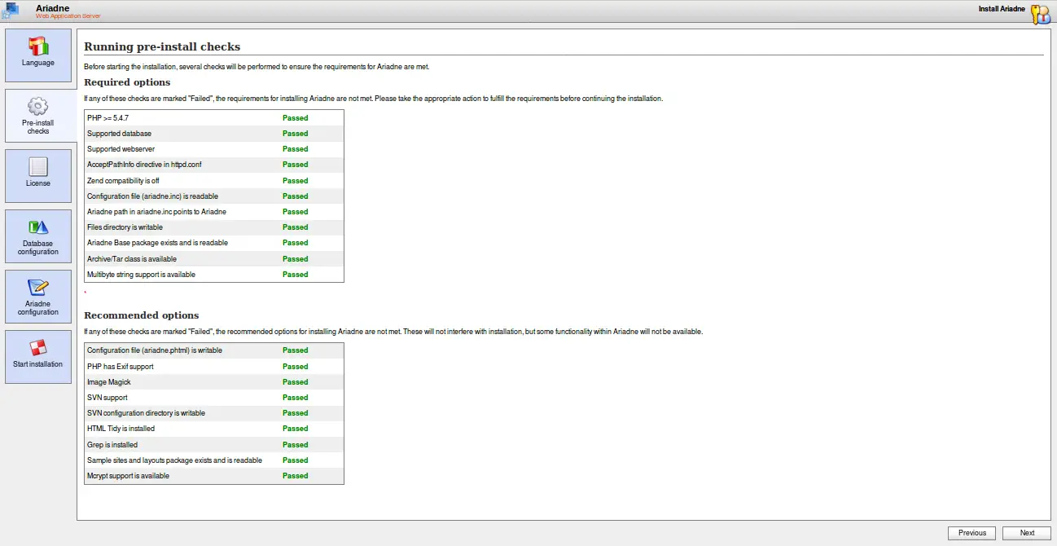The image size is (1057, 546).
Task: Open the License document icon
Action: coord(38,167)
